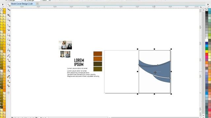The image size is (211, 118).
Task: Select the top reddish-brown color rectangle
Action: point(98,54)
